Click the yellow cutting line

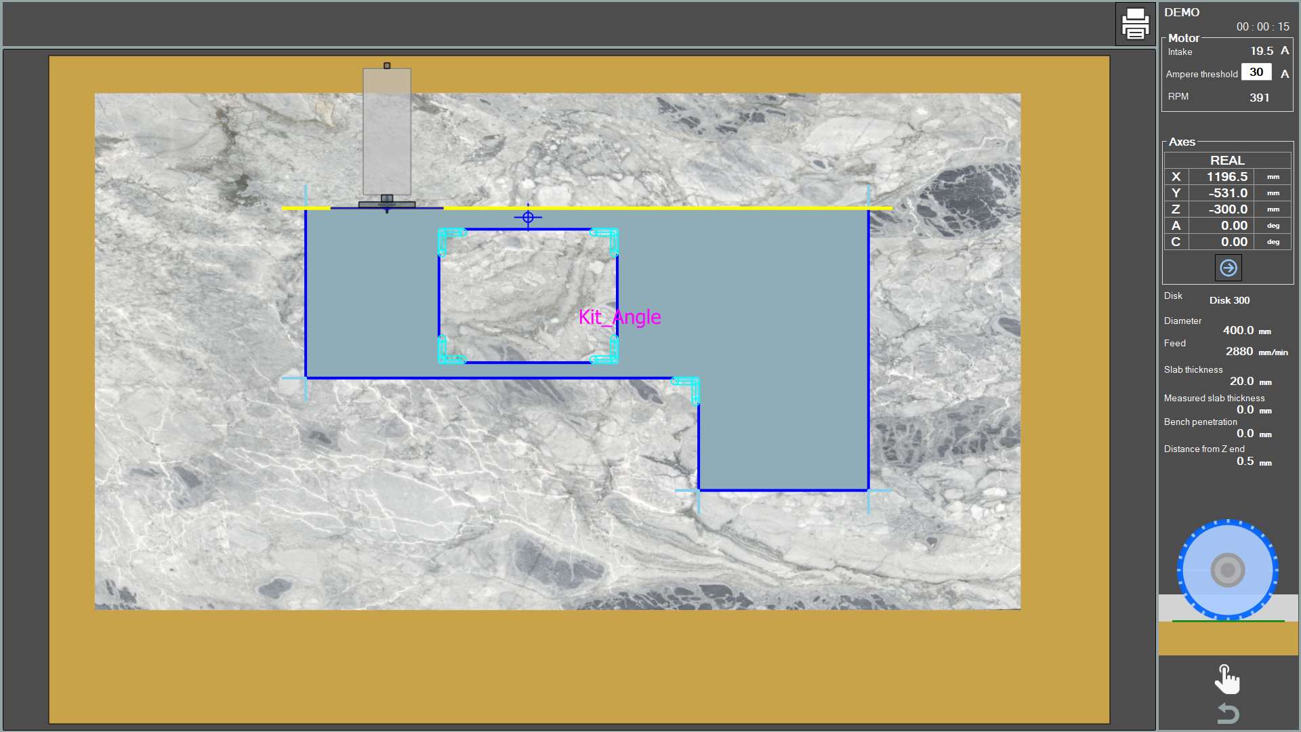coord(587,208)
